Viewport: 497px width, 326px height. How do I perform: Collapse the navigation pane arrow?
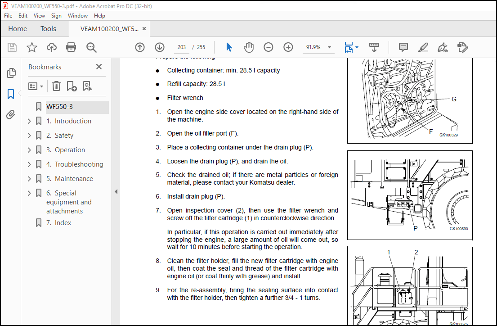click(116, 191)
